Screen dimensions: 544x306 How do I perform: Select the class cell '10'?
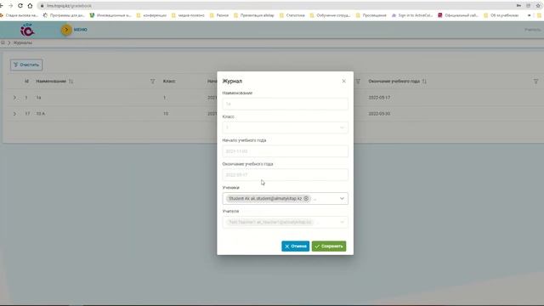tap(166, 114)
